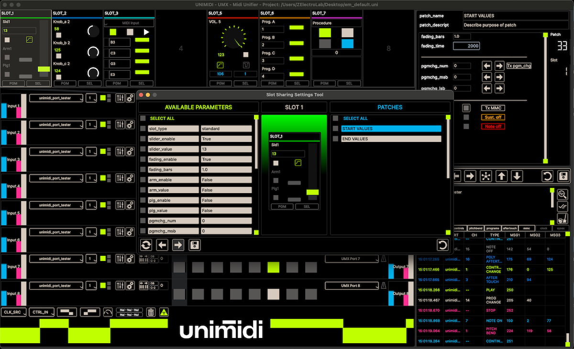The image size is (574, 349).
Task: Click the broom clear-log icon
Action: pos(563,219)
